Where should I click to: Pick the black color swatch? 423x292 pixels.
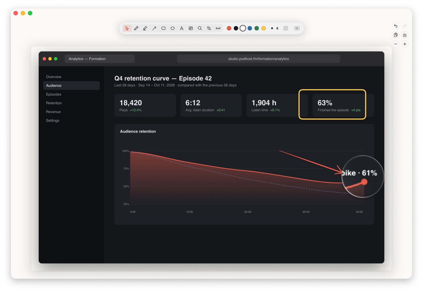click(236, 28)
